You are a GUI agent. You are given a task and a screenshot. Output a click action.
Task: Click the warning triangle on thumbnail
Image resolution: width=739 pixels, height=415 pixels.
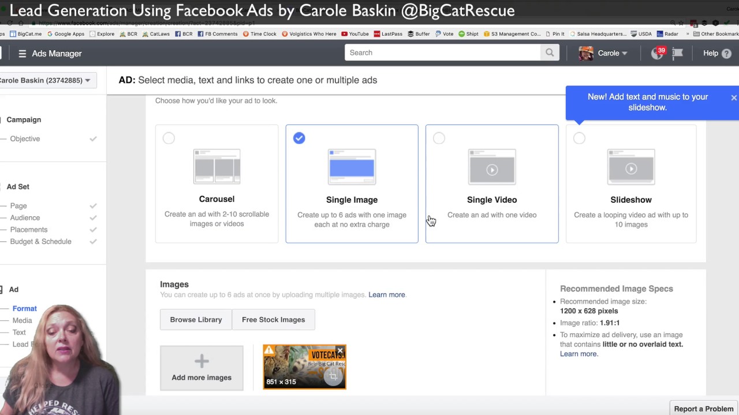[x=269, y=350]
